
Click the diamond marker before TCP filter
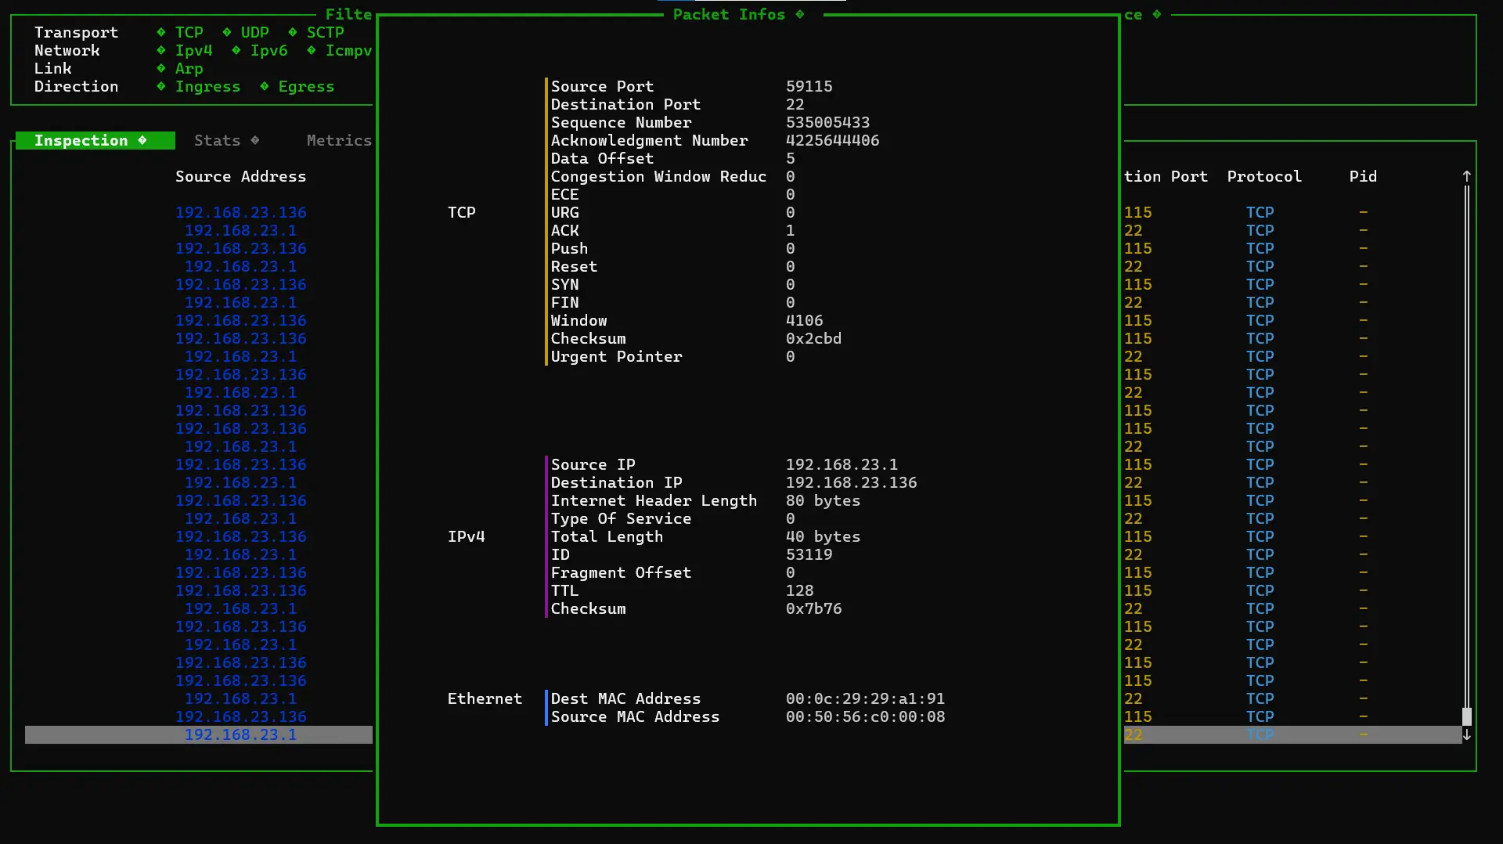tap(161, 32)
